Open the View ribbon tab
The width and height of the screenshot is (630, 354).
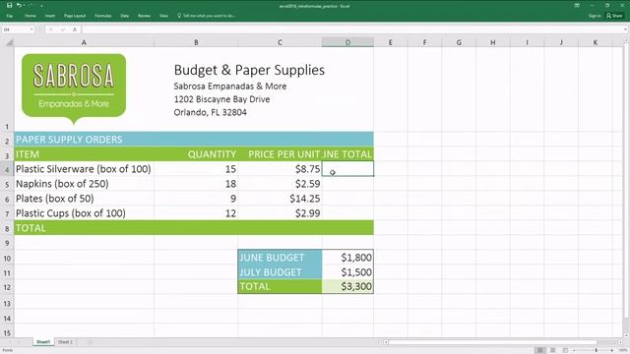[163, 16]
